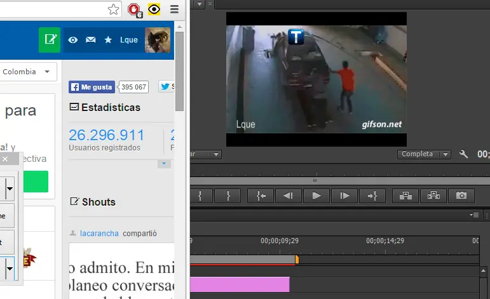This screenshot has width=490, height=299.
Task: Open the Colombia country dropdown
Action: 27,72
